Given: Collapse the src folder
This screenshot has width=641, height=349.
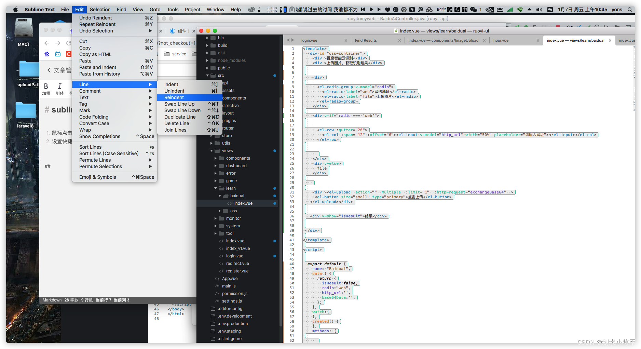Looking at the screenshot, I should pyautogui.click(x=207, y=76).
